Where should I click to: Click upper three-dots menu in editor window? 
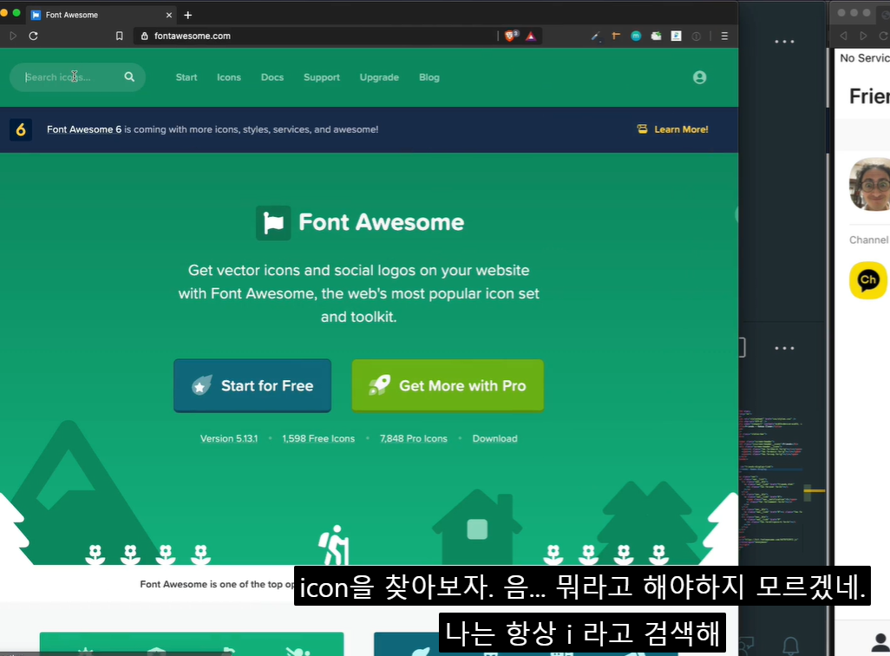pyautogui.click(x=784, y=42)
